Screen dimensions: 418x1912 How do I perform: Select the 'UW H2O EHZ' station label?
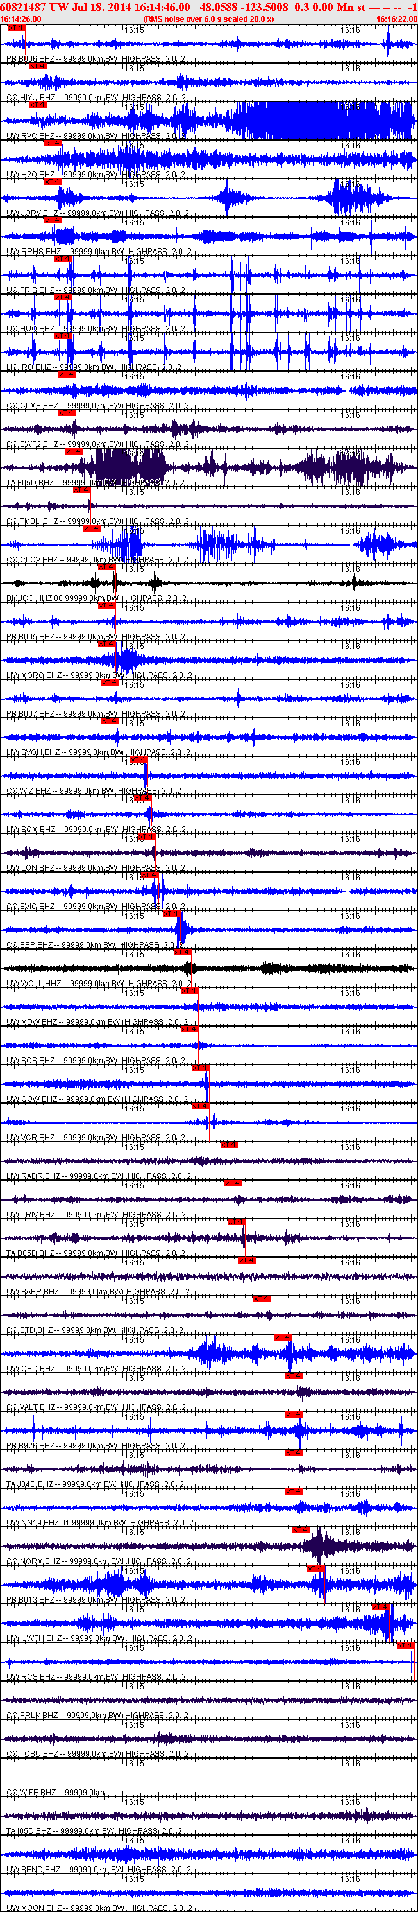pyautogui.click(x=30, y=175)
